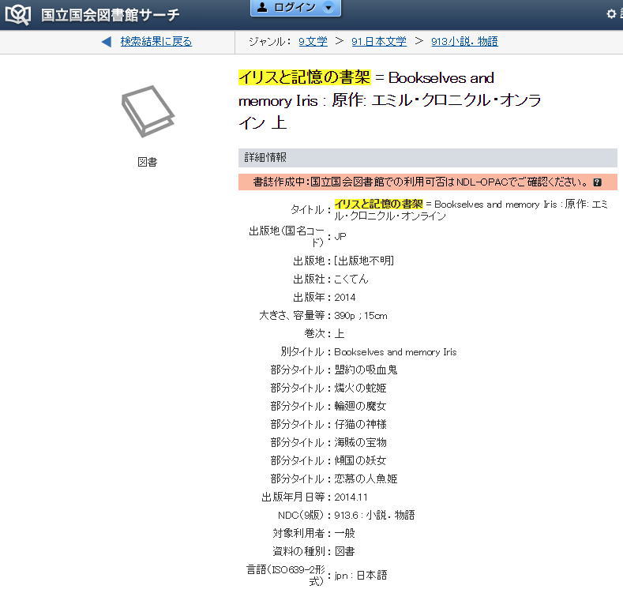This screenshot has width=623, height=593.
Task: Select part title 盟約の吸血鬼
Action: (366, 370)
